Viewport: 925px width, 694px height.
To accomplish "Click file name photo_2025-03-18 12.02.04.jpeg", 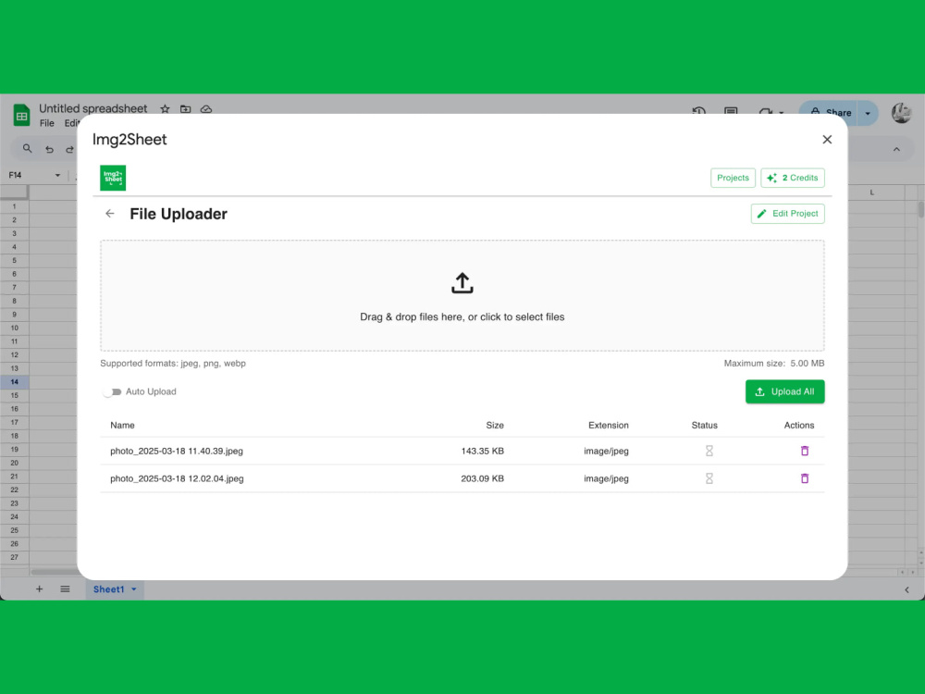I will (177, 478).
